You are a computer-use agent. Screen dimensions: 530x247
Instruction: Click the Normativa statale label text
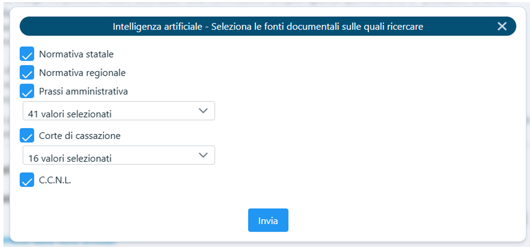[x=76, y=55]
